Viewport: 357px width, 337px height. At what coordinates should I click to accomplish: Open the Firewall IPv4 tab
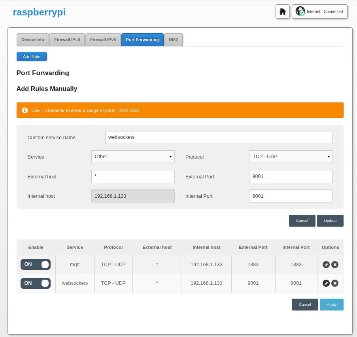67,40
